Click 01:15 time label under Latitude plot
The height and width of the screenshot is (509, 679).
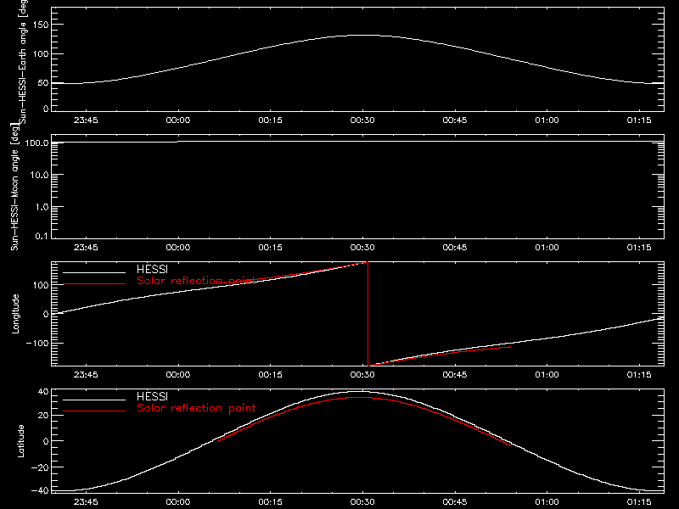point(639,502)
